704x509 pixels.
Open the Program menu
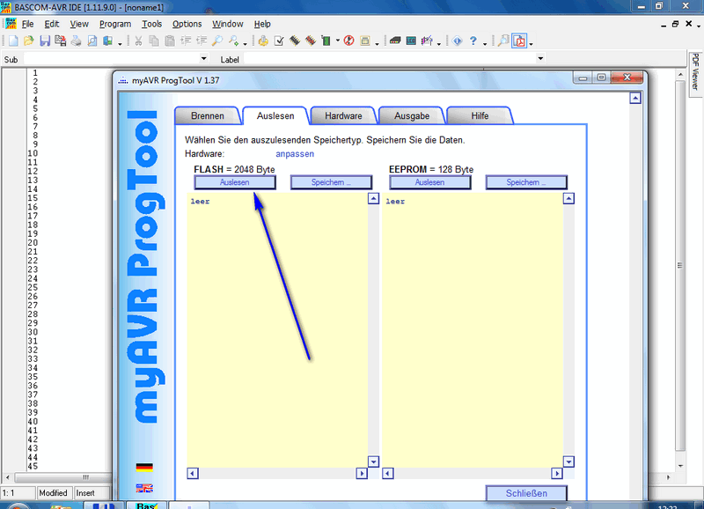point(115,24)
